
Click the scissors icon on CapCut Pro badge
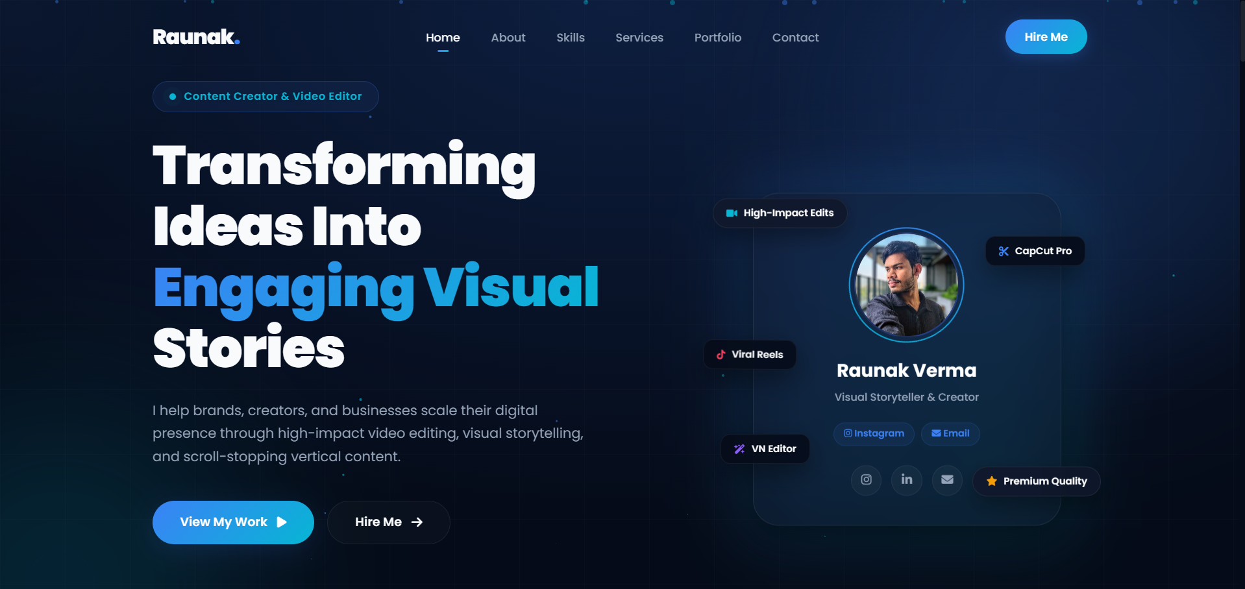[x=1004, y=251]
